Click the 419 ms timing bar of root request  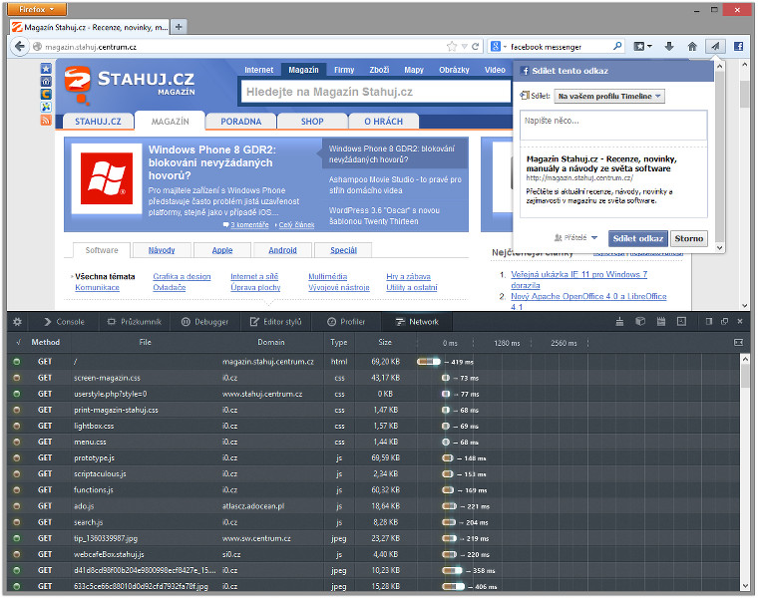click(429, 362)
